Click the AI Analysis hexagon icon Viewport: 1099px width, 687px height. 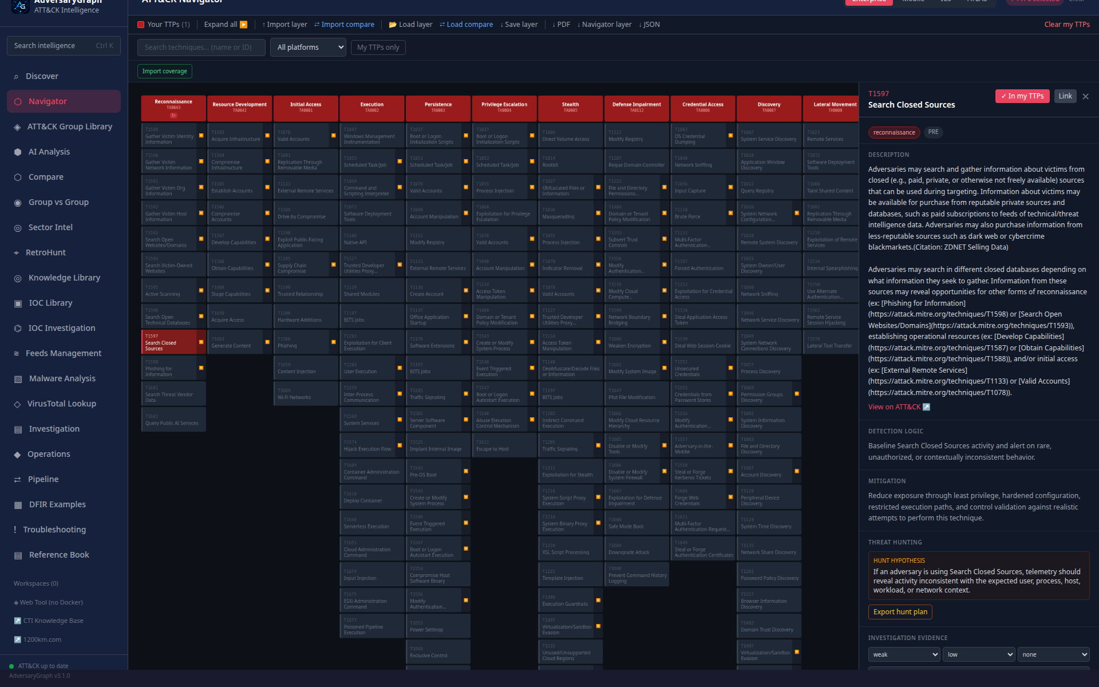pos(18,152)
